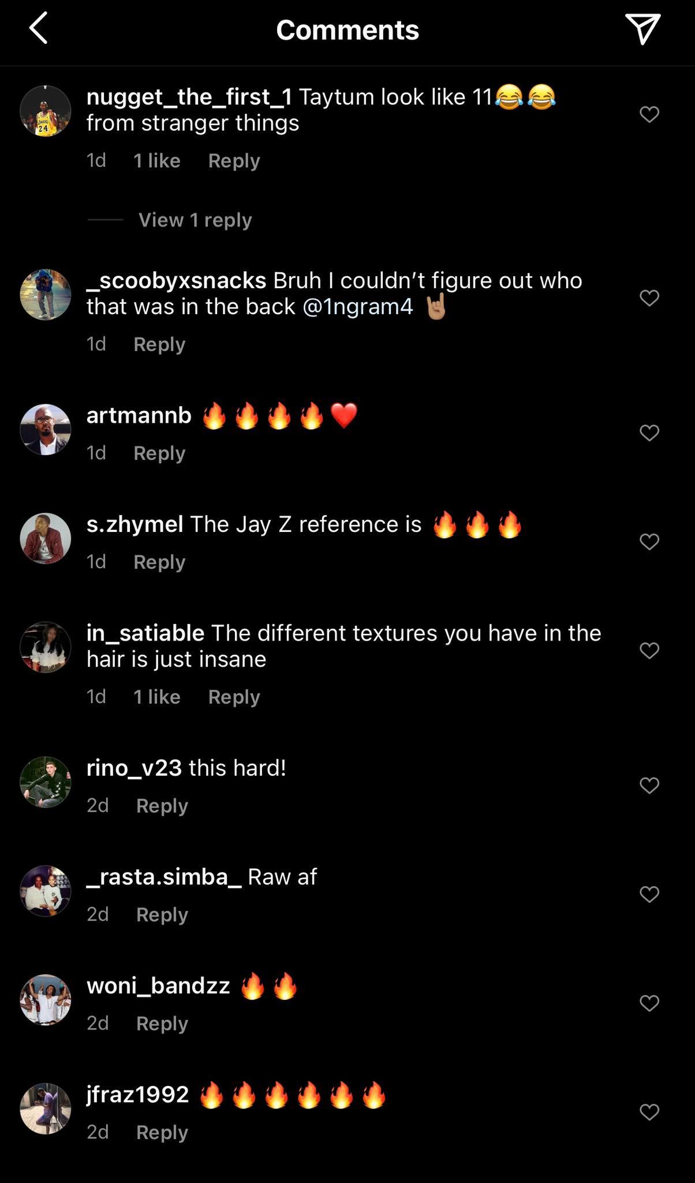Expand "View 1 reply" under the first comment

[195, 220]
